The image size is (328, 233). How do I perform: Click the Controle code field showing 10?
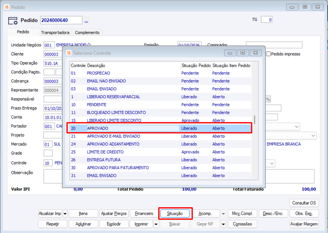coord(48,163)
